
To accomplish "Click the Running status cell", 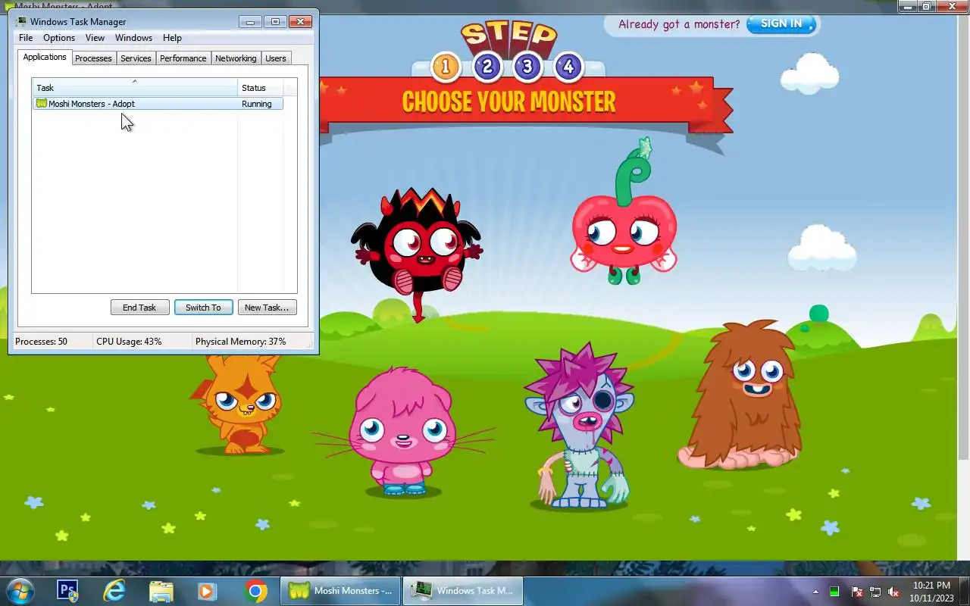I will [x=257, y=104].
